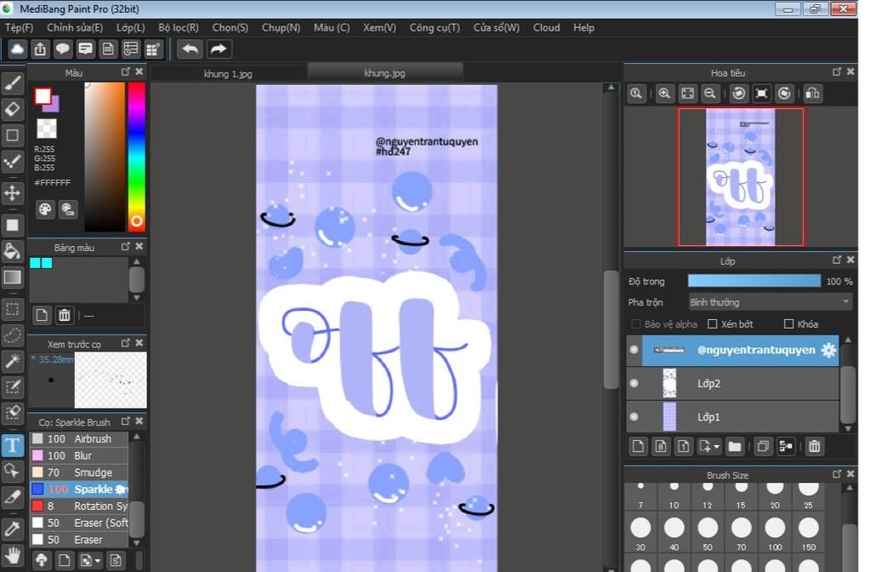The width and height of the screenshot is (871, 572).
Task: Expand the add-layer dropdown arrow
Action: (717, 446)
